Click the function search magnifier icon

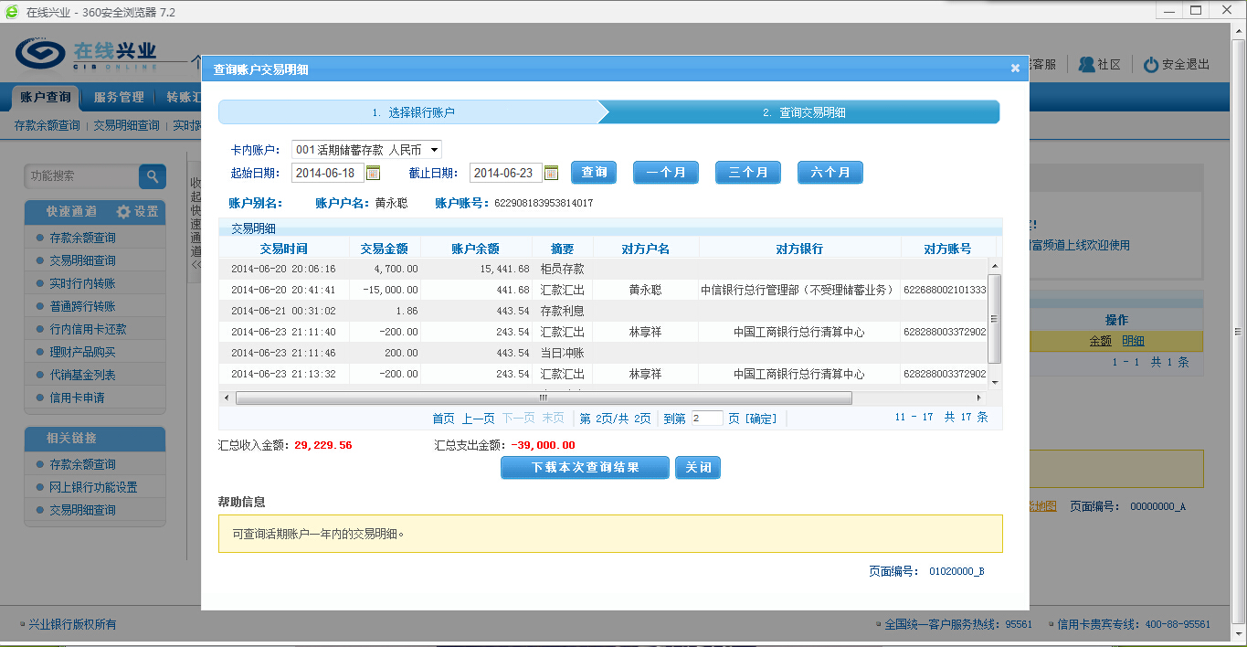(153, 176)
